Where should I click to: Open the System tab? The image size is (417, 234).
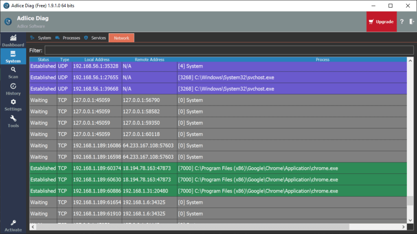click(x=41, y=38)
